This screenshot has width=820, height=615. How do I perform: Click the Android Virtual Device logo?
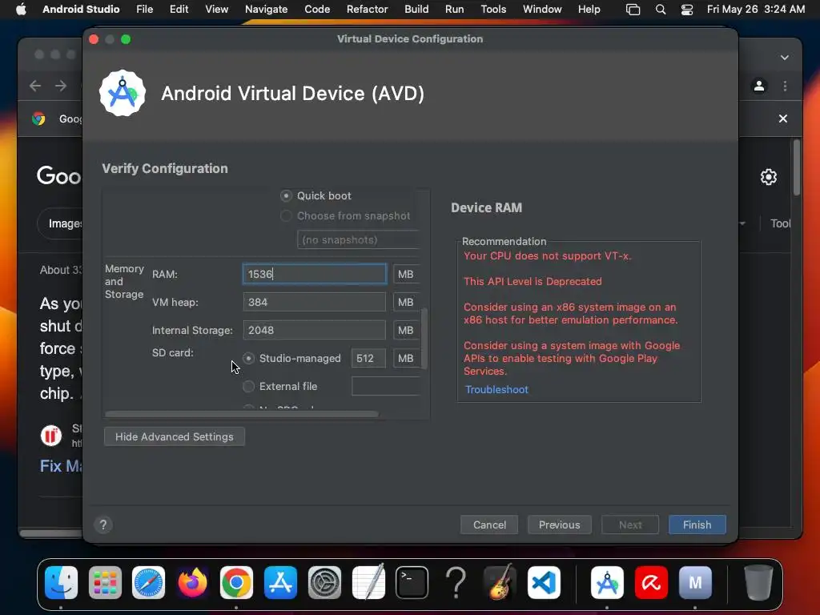point(123,93)
